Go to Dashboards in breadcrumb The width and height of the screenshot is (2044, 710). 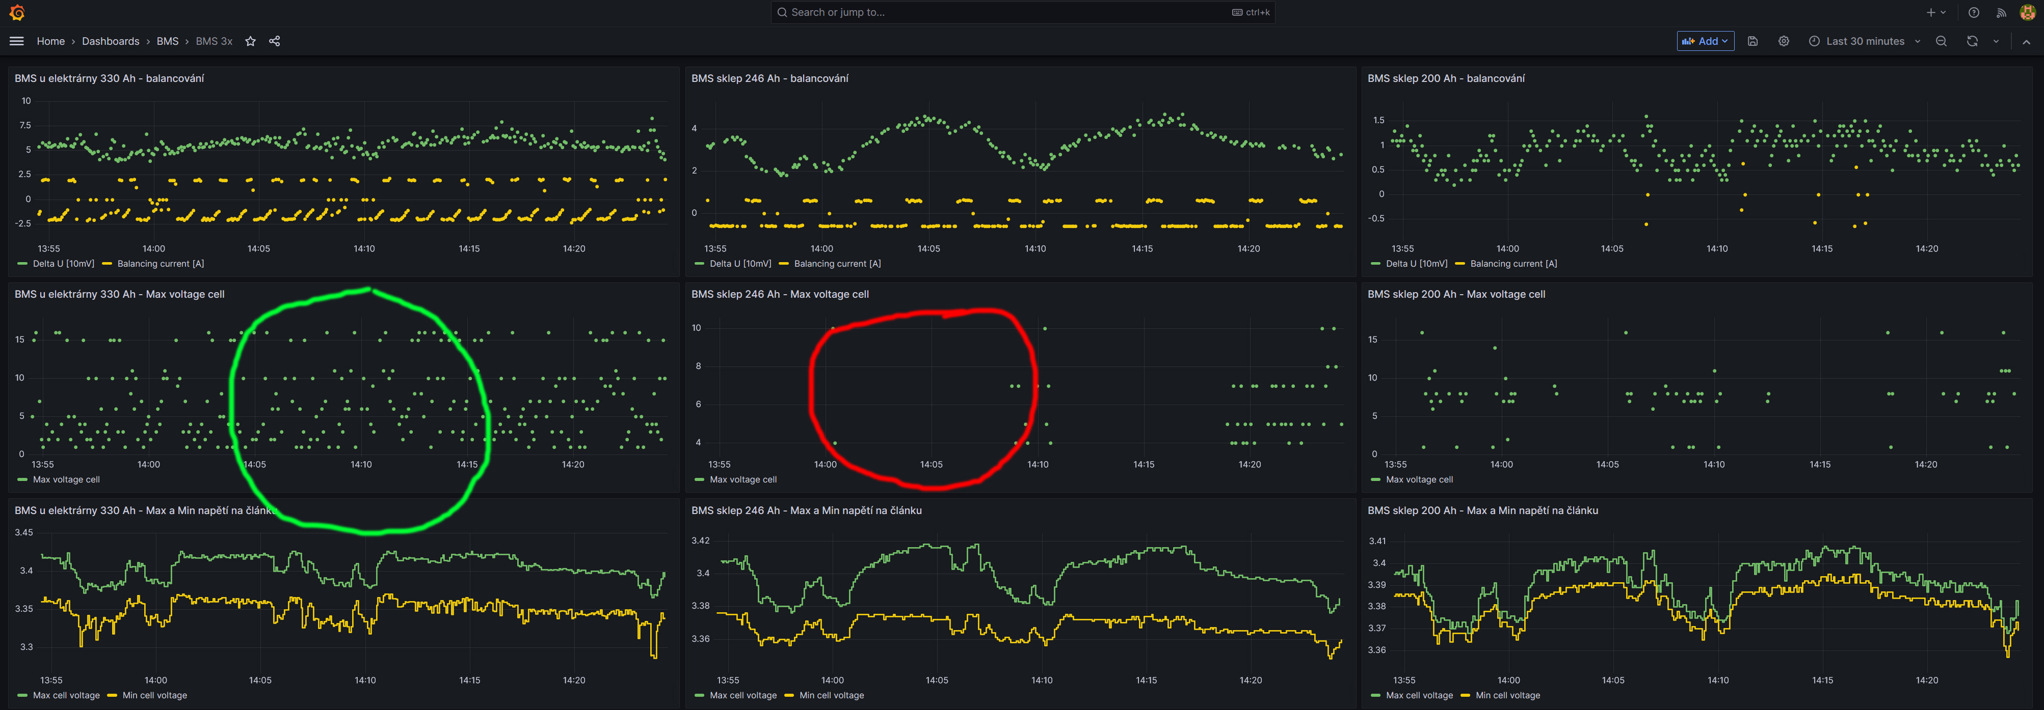point(110,41)
